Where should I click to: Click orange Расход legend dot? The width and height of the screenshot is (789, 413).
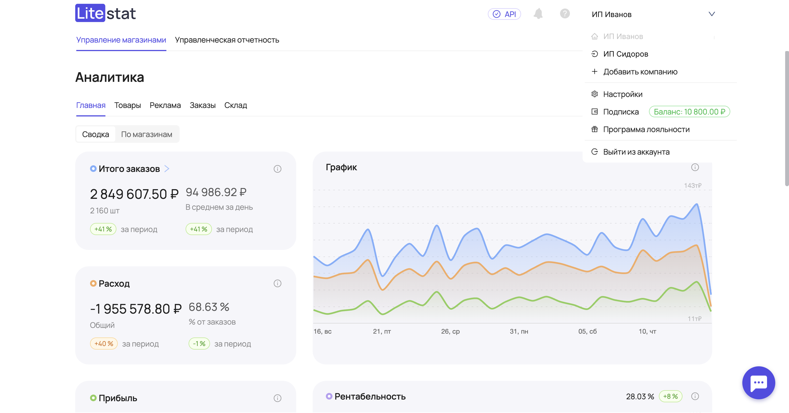(93, 284)
